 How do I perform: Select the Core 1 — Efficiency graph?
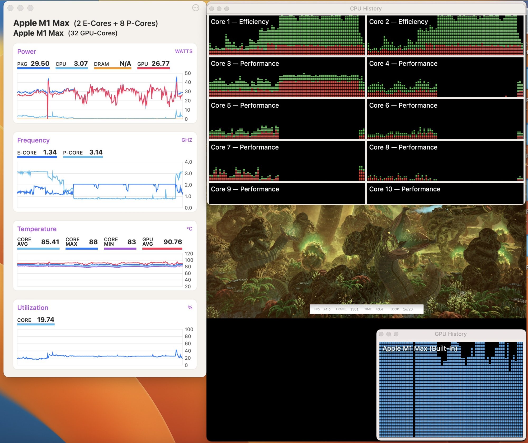click(287, 36)
